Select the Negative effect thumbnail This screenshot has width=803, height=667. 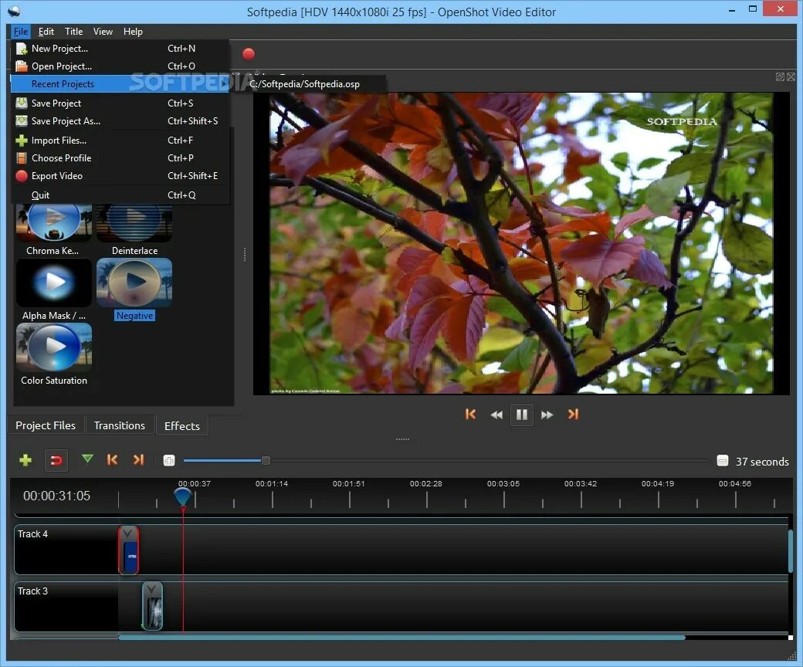(134, 283)
